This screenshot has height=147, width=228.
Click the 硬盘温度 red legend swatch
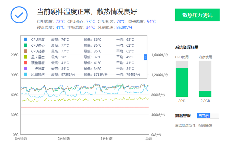(x=25, y=63)
